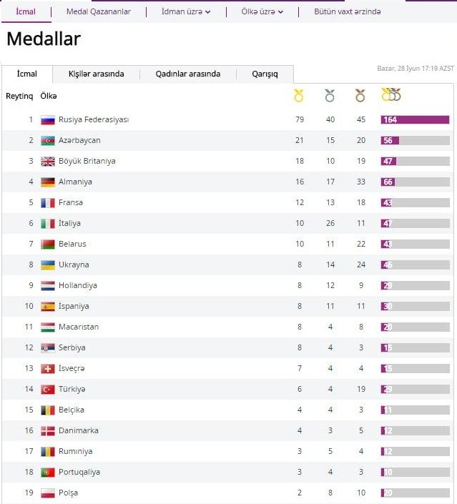The height and width of the screenshot is (504, 457).
Task: Click the silver medal column icon
Action: coord(330,95)
